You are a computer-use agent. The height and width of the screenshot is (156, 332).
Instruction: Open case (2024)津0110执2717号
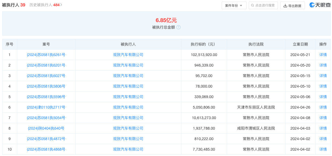tap(46, 107)
